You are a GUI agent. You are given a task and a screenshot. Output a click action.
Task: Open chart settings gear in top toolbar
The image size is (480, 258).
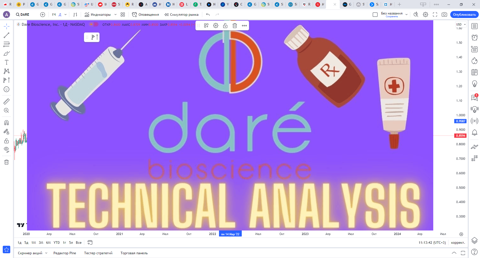coord(425,14)
